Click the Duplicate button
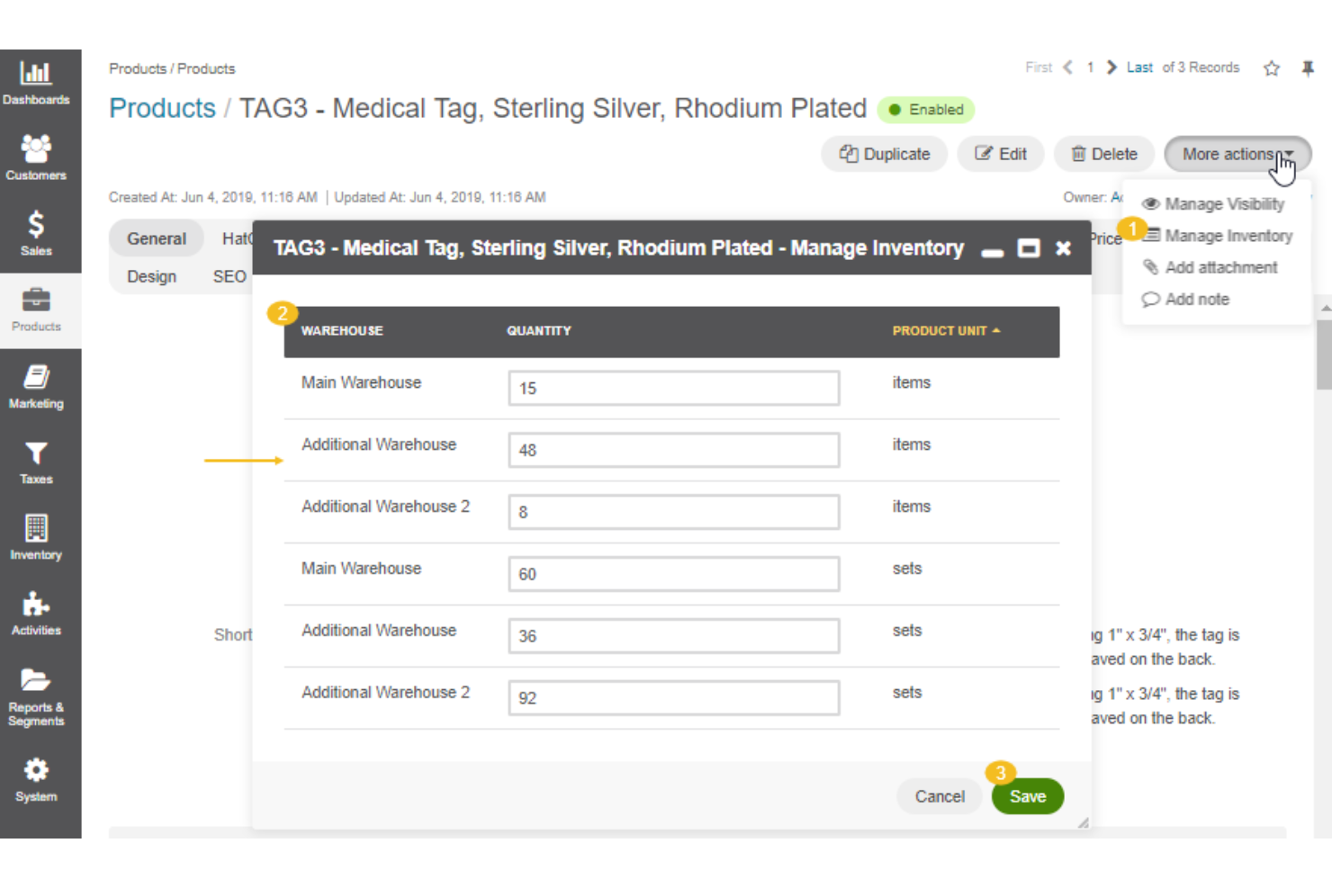Viewport: 1332px width, 888px height. 884,154
